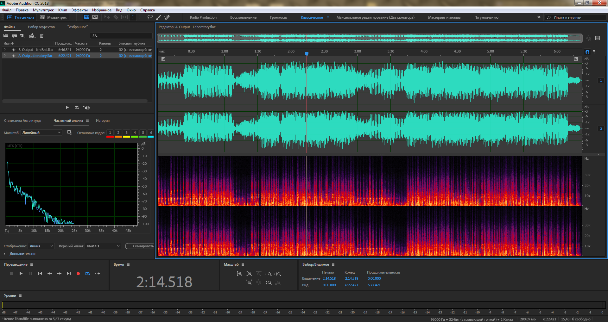This screenshot has height=322, width=608.
Task: Select the Paintbrush Selection tool
Action: [159, 17]
